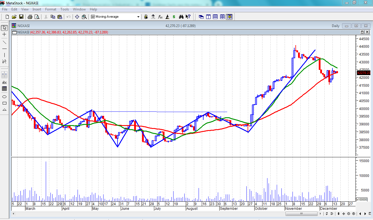The image size is (373, 220).
Task: Click the What's This help pointer
Action: pyautogui.click(x=188, y=17)
